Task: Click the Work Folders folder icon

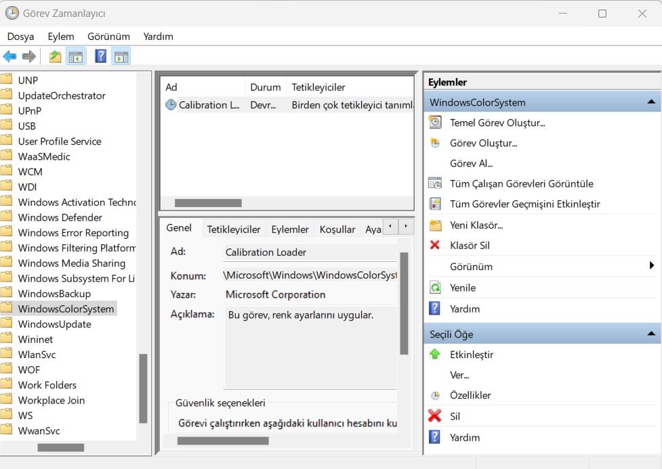Action: (6, 384)
